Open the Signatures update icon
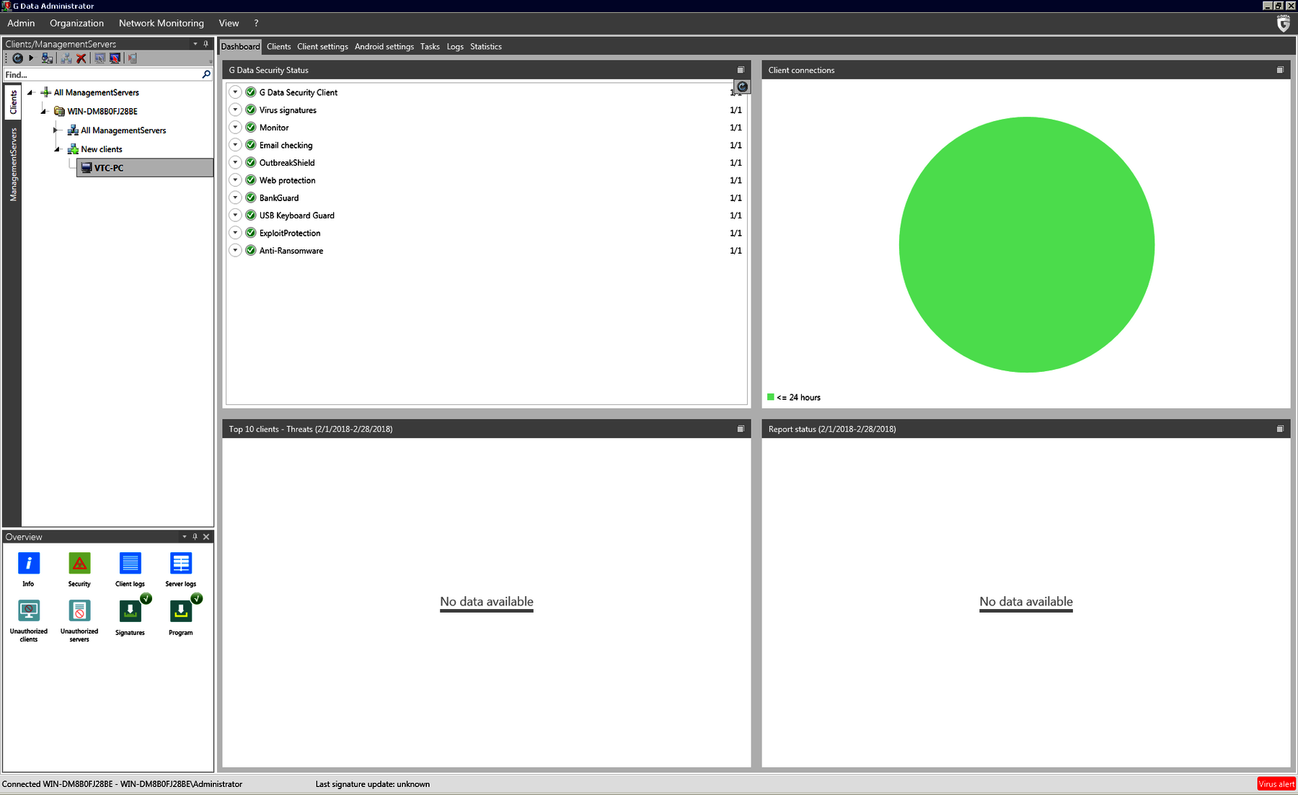The height and width of the screenshot is (795, 1298). point(130,612)
